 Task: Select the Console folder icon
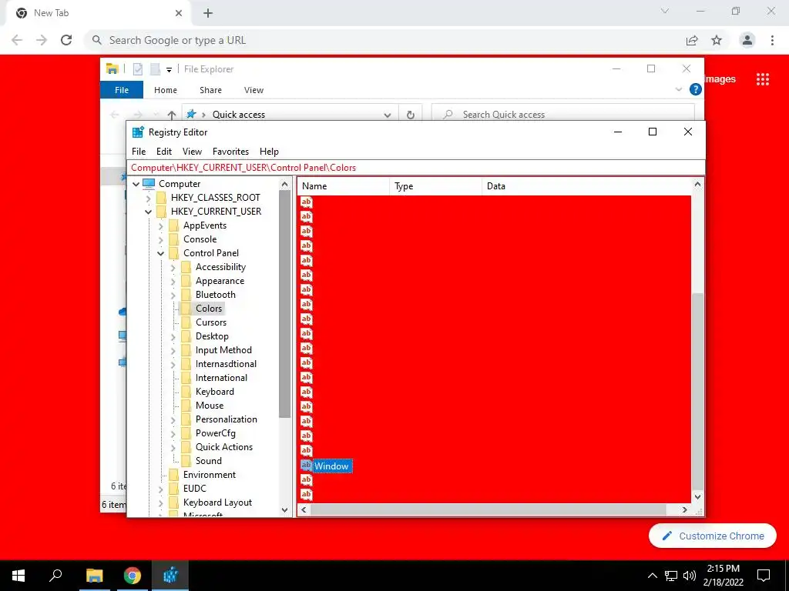click(x=174, y=239)
